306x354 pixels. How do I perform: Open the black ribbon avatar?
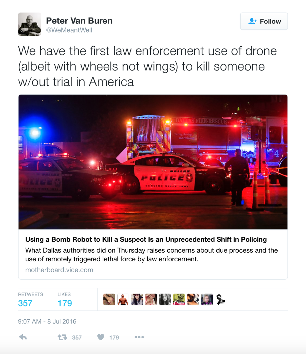221,299
